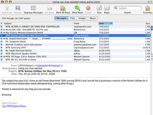
Task: Toggle unread status dot for ACARD thread
Action: coord(1,27)
